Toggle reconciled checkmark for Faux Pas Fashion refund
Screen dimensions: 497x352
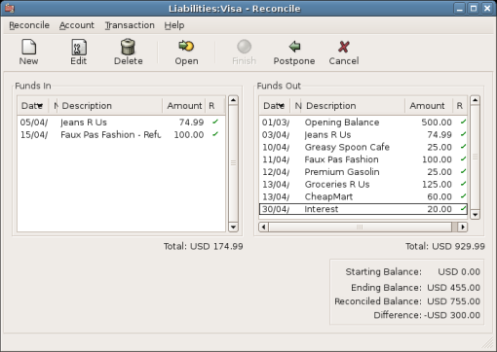tap(215, 134)
